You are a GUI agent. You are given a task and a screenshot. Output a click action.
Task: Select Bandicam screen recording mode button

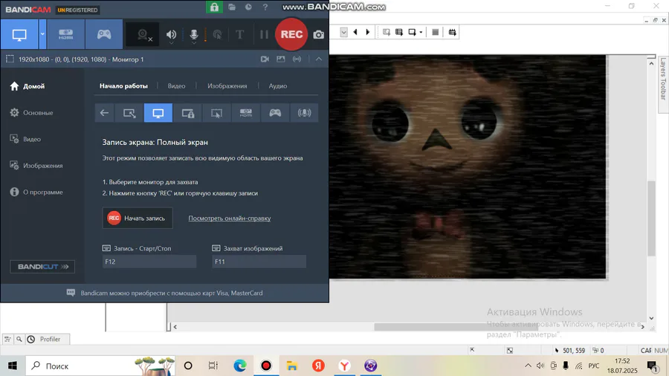19,34
